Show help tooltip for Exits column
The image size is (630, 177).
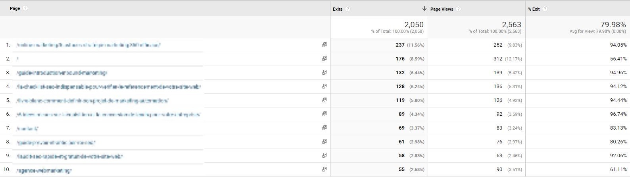click(348, 9)
